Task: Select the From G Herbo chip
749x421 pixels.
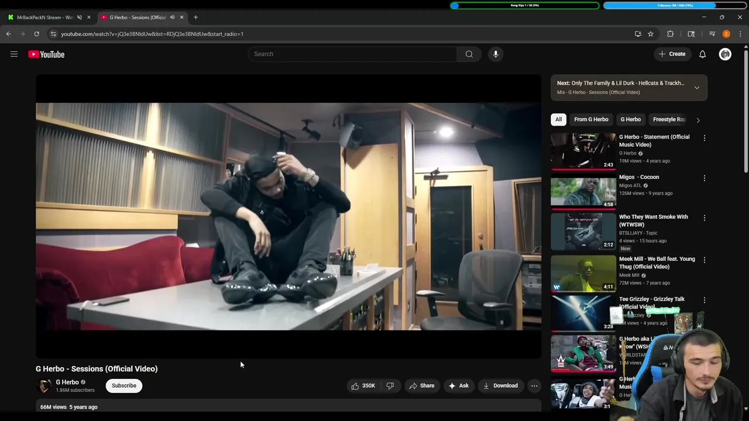Action: point(591,119)
